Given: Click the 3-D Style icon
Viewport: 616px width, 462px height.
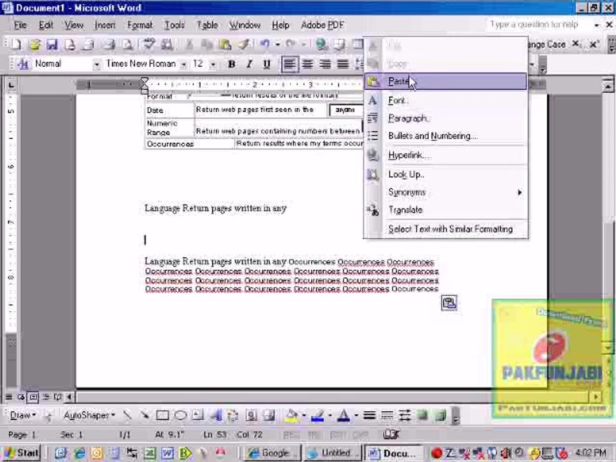Looking at the screenshot, I should point(440,415).
